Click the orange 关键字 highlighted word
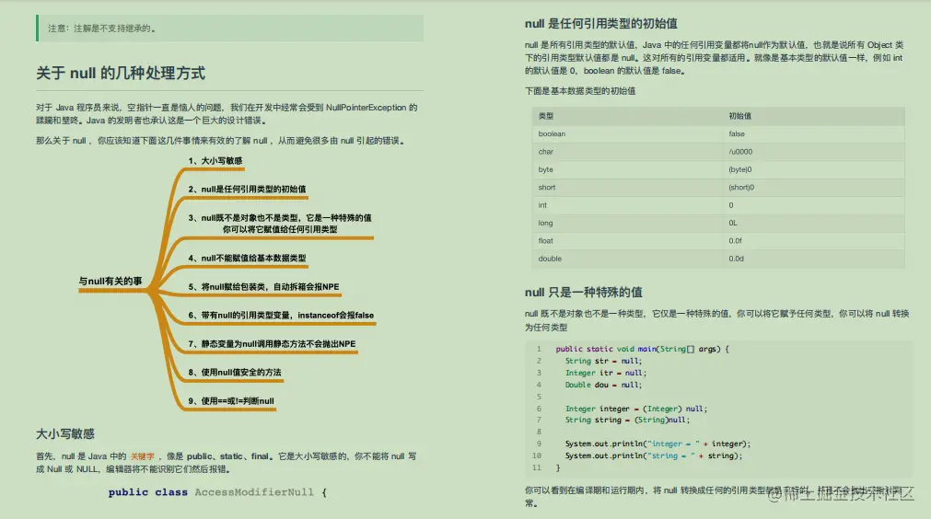 [x=143, y=456]
